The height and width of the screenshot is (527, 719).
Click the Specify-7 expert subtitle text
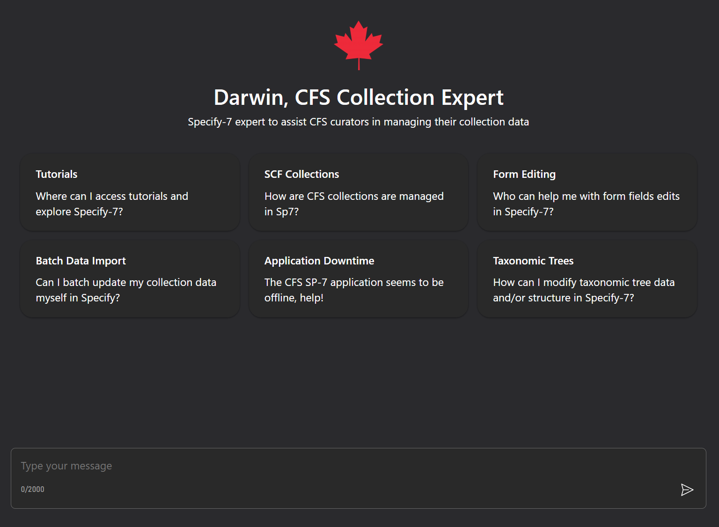[x=359, y=122]
